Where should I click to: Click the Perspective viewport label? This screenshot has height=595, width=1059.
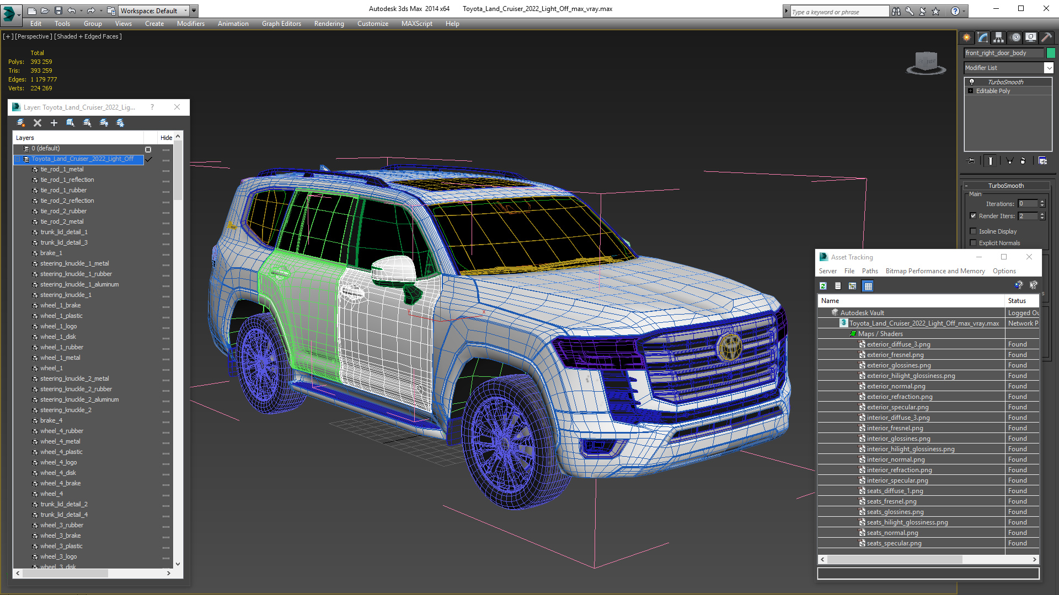[34, 36]
